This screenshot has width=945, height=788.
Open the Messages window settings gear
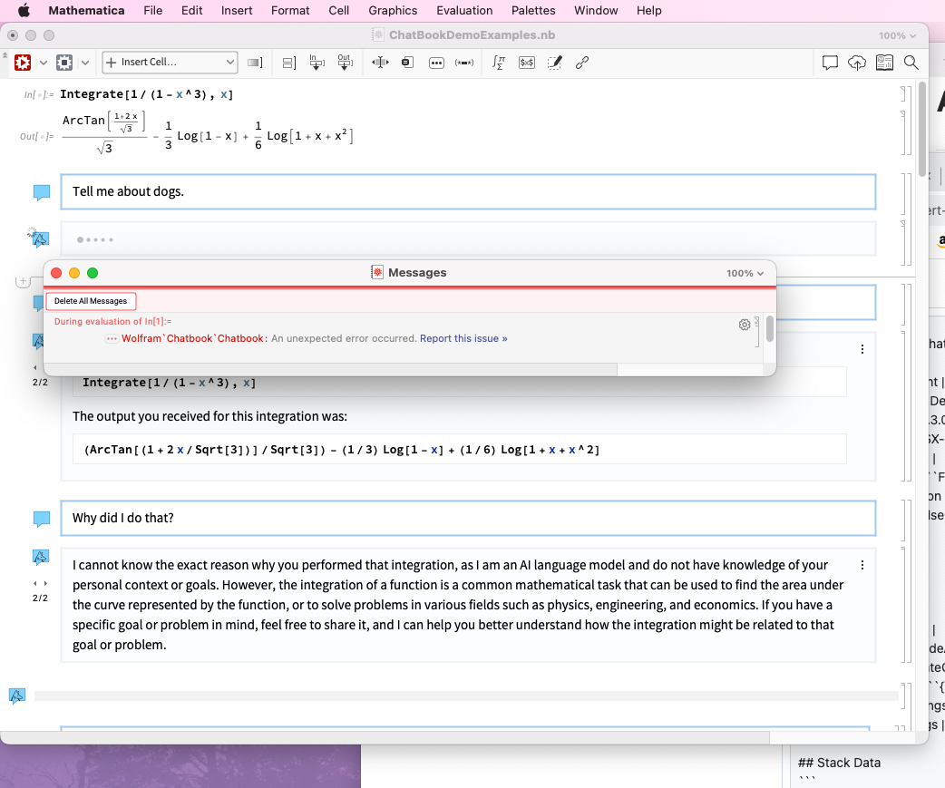[x=745, y=325]
